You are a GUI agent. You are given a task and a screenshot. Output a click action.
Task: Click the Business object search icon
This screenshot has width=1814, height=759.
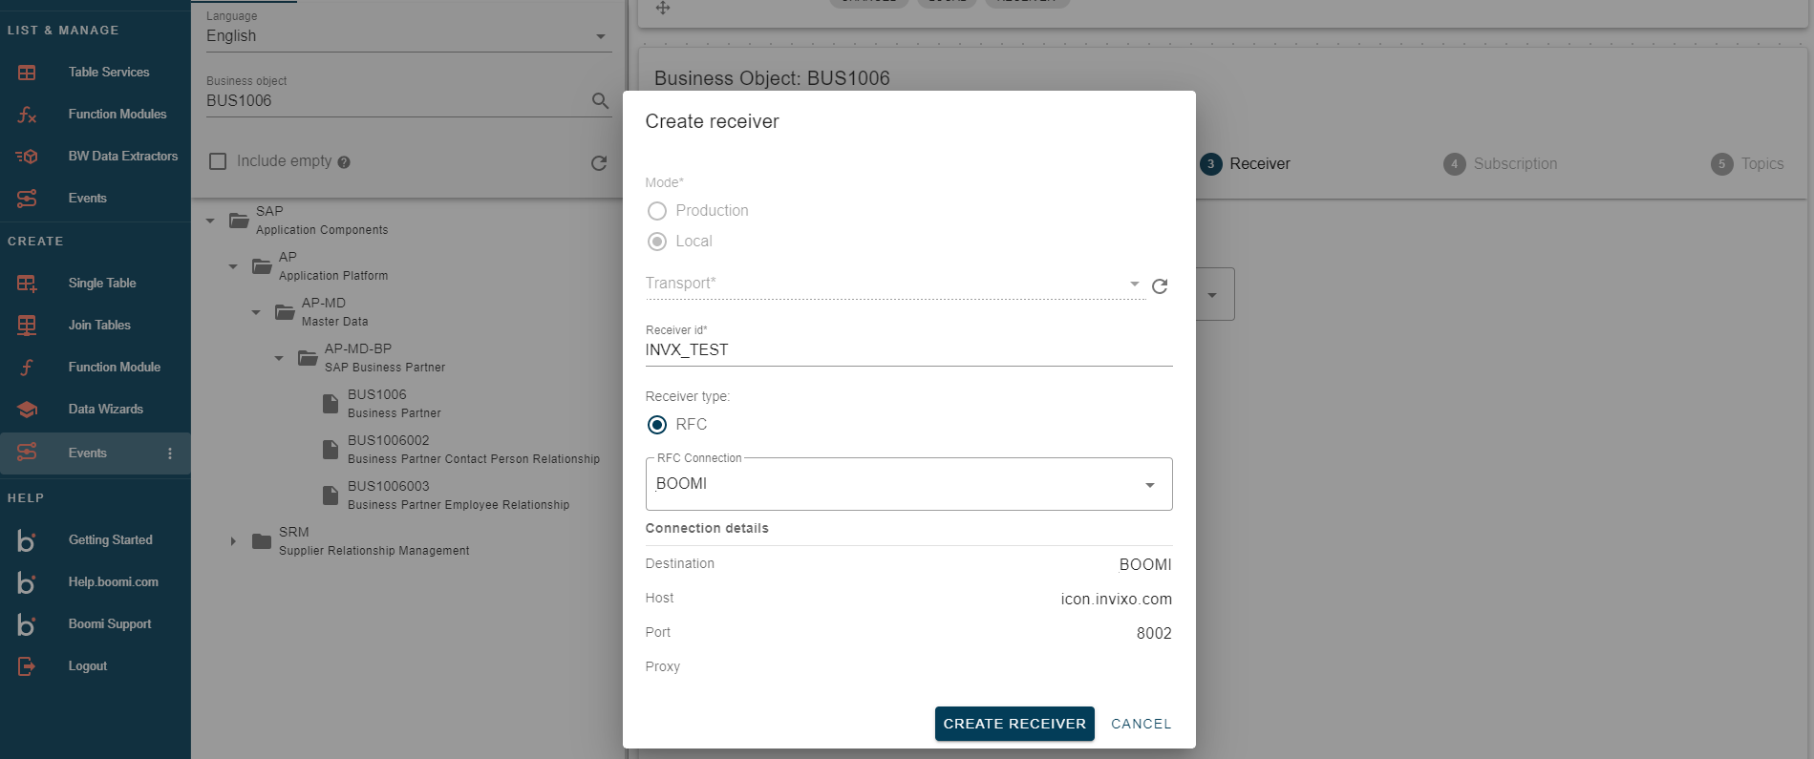(x=600, y=101)
